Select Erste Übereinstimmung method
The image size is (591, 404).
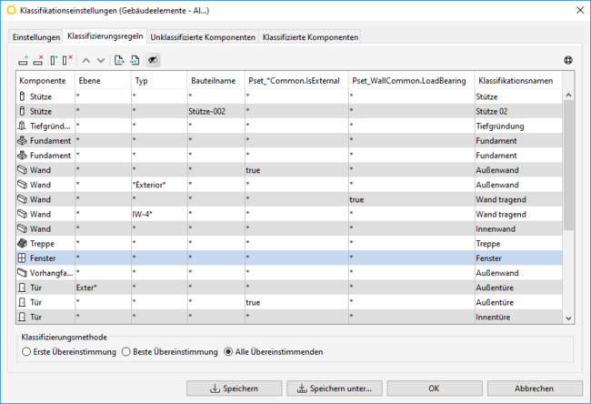tap(26, 352)
